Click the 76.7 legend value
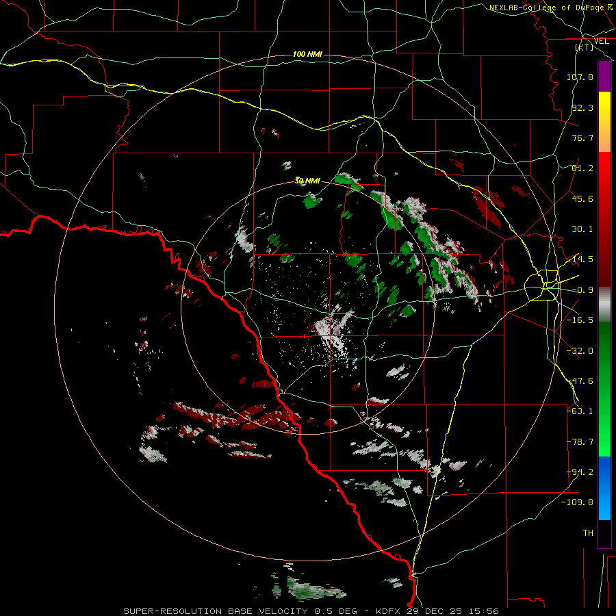This screenshot has height=616, width=616. pos(582,138)
